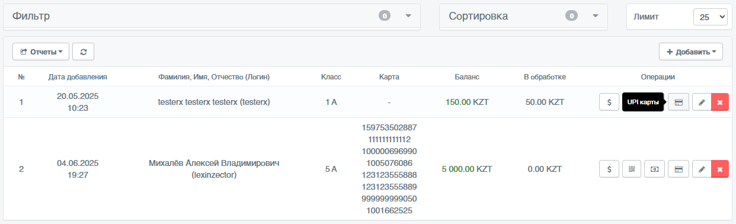
Task: Open the Добавить dropdown
Action: click(691, 52)
